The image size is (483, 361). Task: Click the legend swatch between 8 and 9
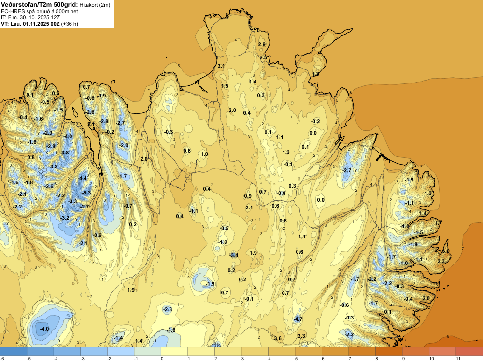pyautogui.click(x=389, y=351)
